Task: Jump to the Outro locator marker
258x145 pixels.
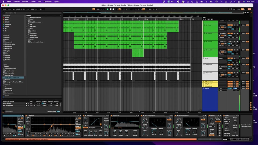Action: 181,19
